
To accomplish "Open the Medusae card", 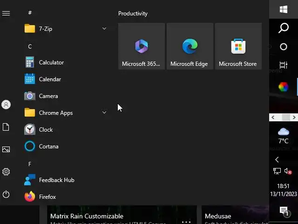I will coord(235,215).
